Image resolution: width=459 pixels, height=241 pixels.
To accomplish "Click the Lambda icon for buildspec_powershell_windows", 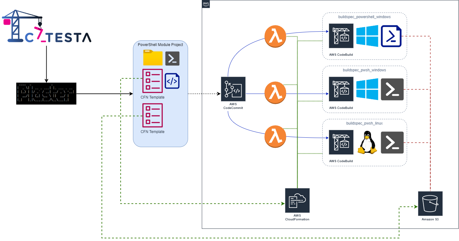I will [x=275, y=37].
